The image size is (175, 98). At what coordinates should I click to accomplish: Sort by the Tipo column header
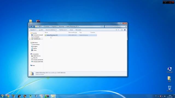(x=81, y=32)
